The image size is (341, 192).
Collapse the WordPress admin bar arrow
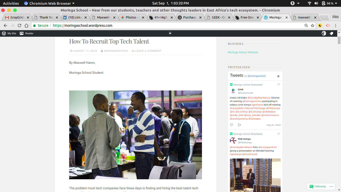[x=170, y=33]
